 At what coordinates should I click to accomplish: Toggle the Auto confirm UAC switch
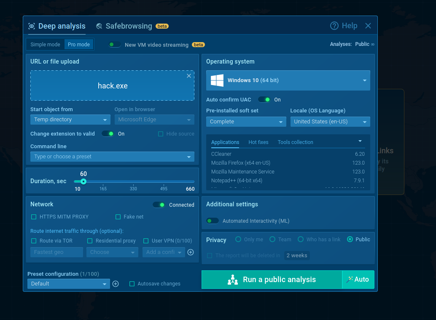(x=264, y=100)
